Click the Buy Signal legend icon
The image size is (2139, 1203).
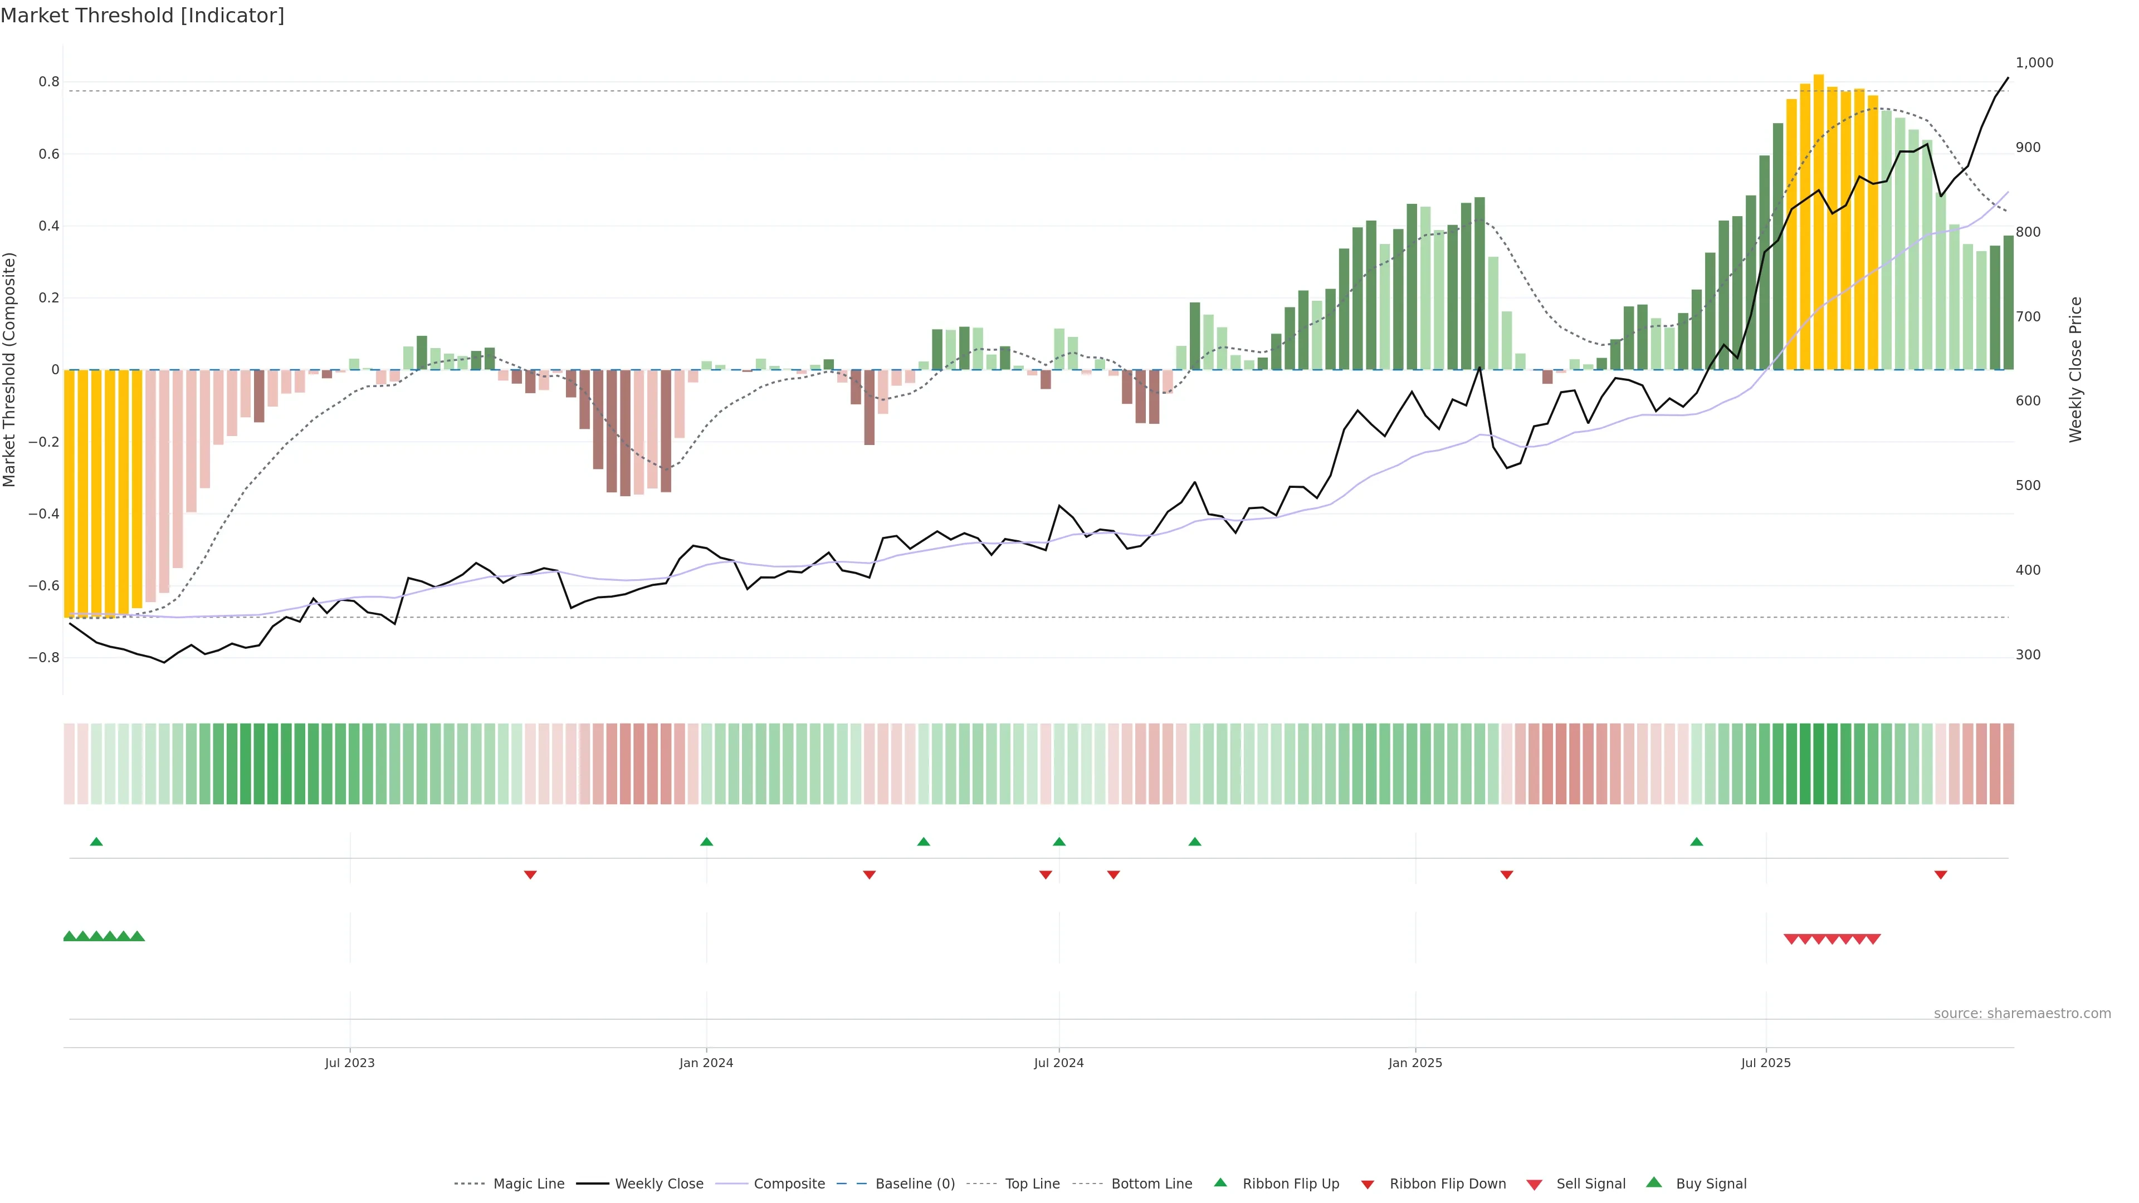[x=1653, y=1182]
